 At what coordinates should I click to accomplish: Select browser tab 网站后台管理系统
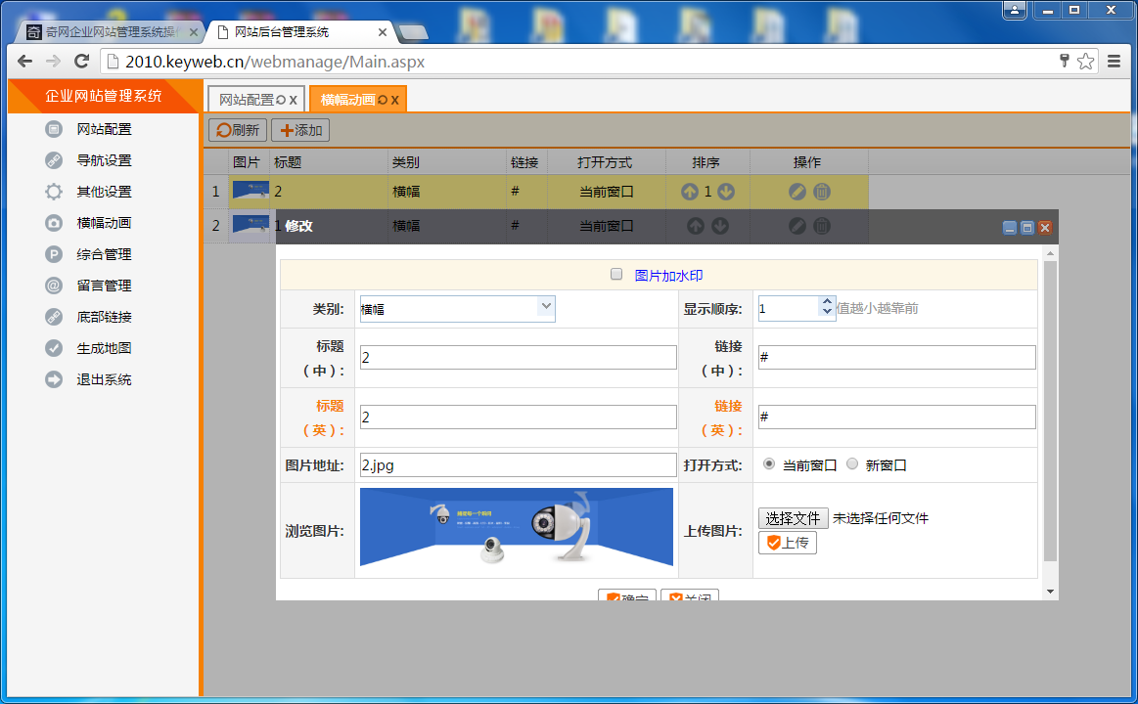[x=301, y=32]
